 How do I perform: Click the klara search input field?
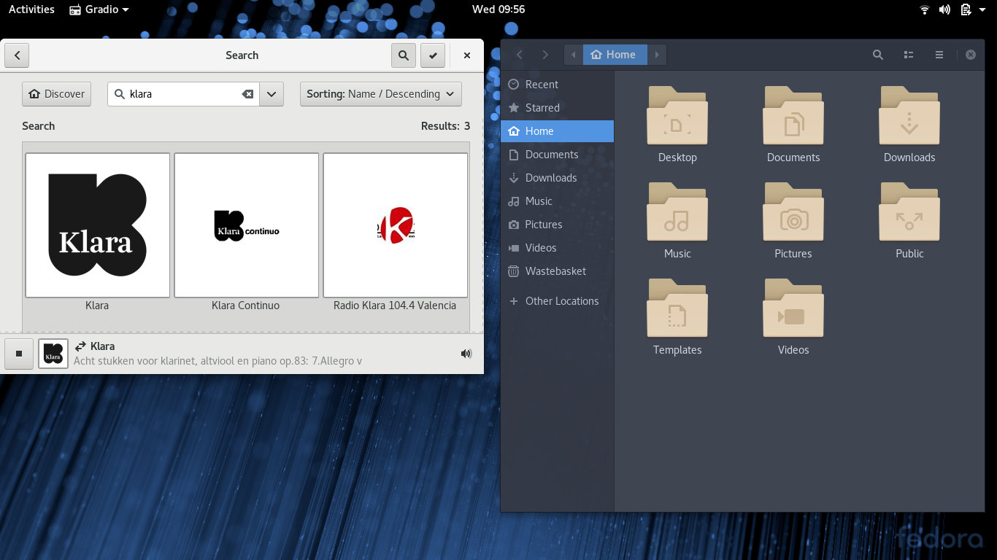point(183,94)
